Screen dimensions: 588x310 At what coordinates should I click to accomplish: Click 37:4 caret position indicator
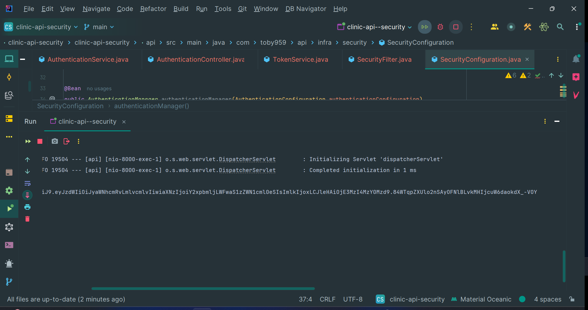305,299
